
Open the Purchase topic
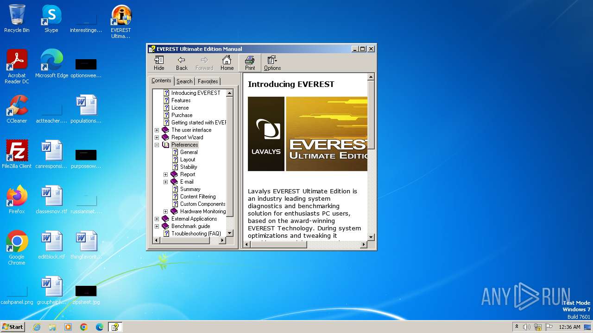pos(182,115)
